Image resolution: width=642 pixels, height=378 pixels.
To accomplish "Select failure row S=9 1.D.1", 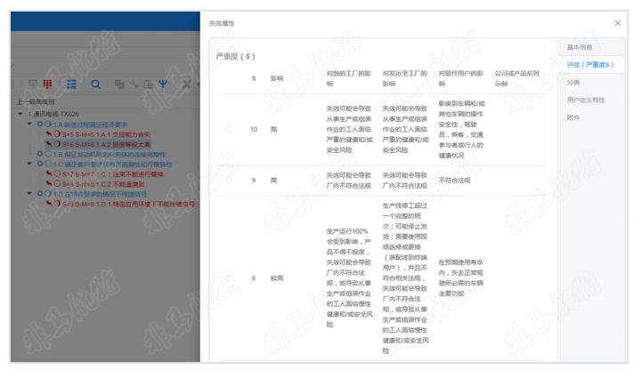I will coord(128,204).
